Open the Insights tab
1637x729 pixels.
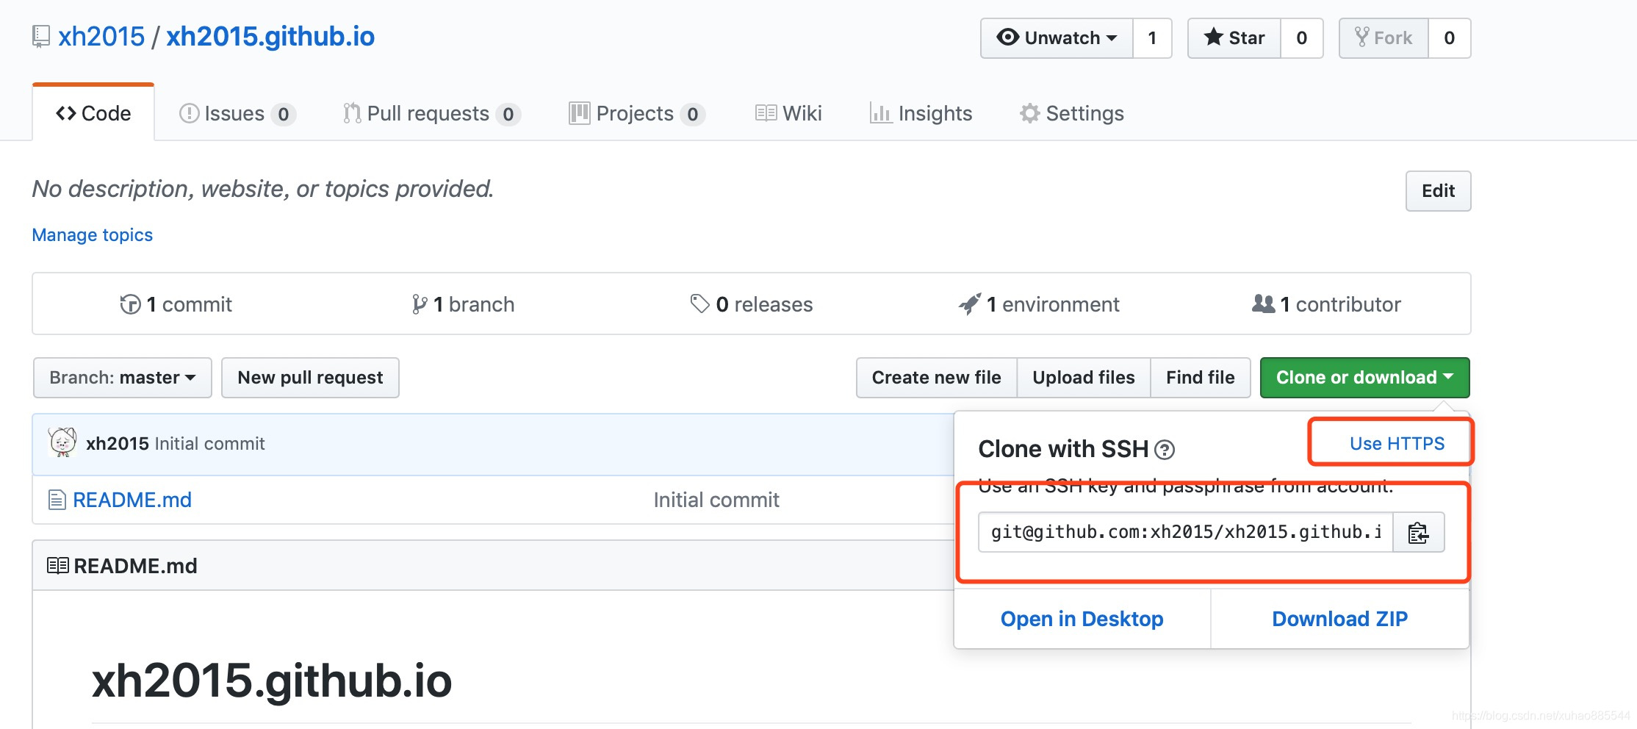click(921, 114)
